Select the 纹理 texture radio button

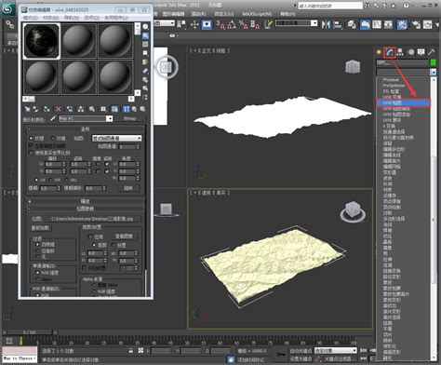click(31, 138)
